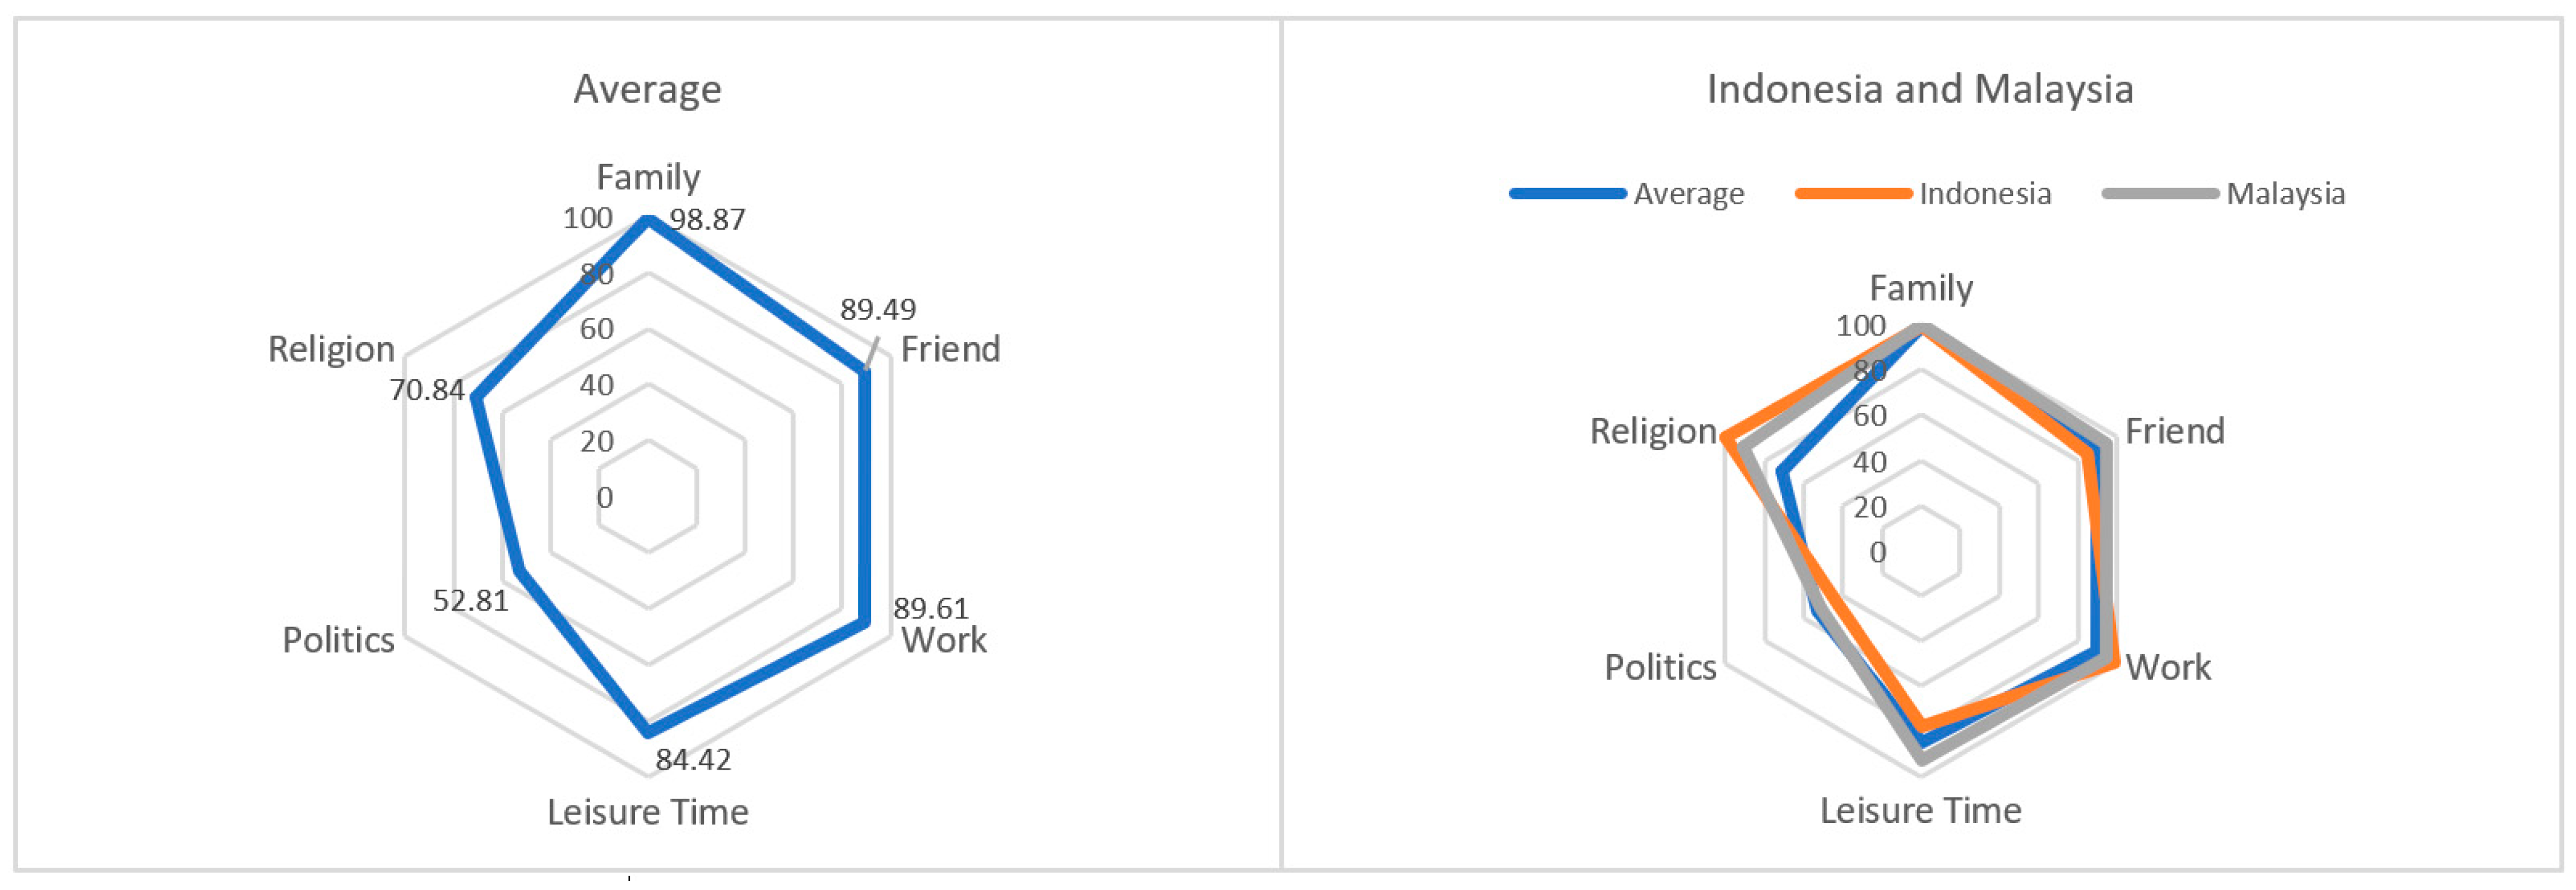Click the "Average" chart title

tap(647, 90)
